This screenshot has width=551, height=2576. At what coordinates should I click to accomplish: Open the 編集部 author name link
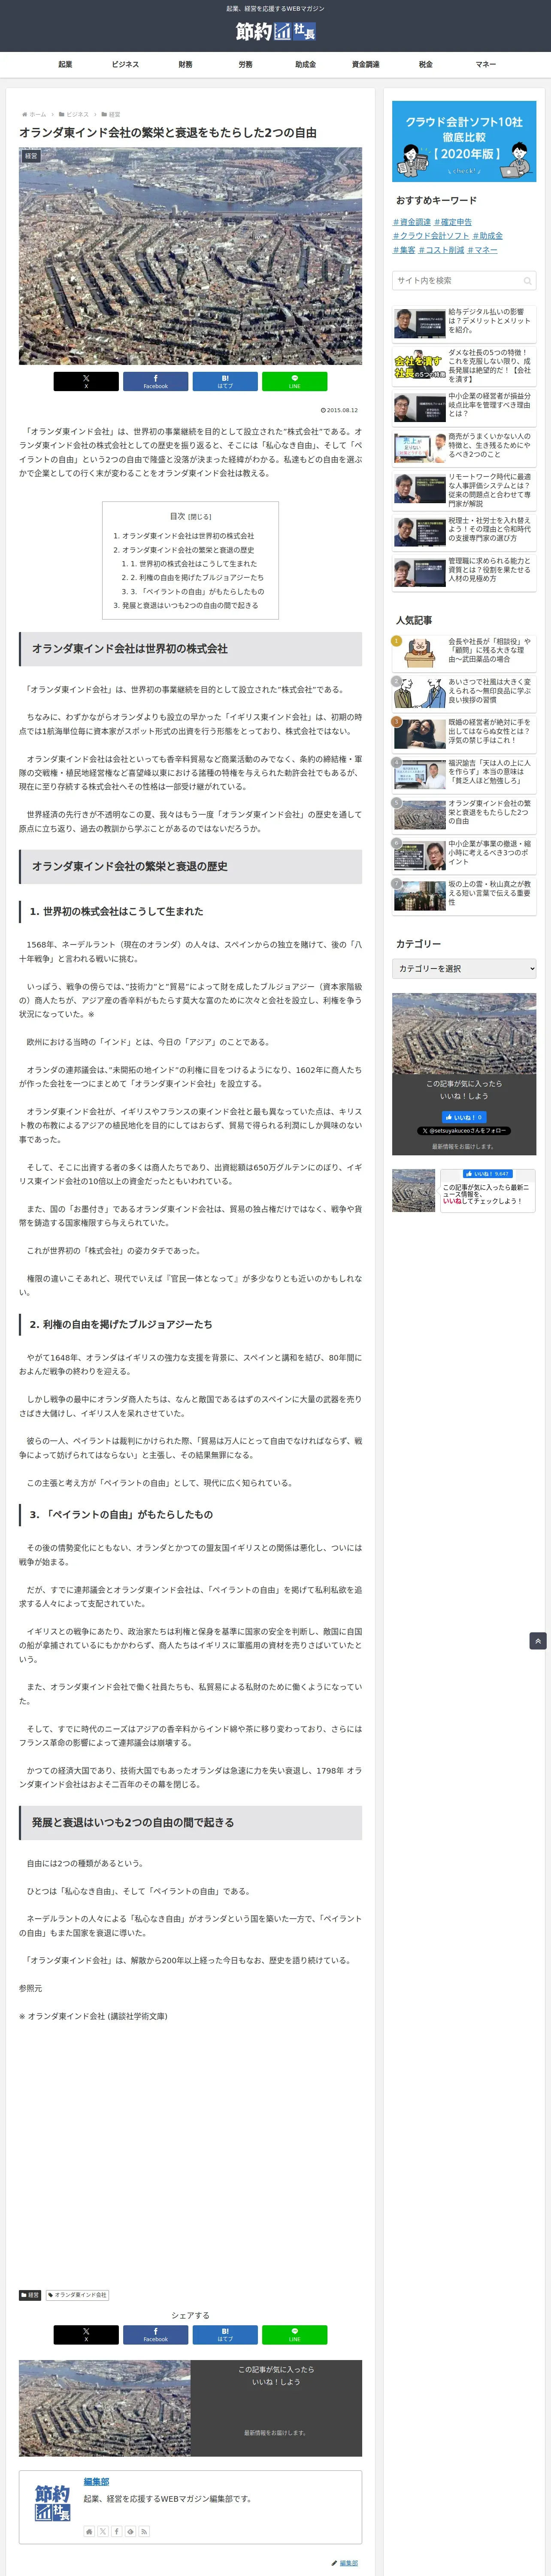pos(97,2482)
